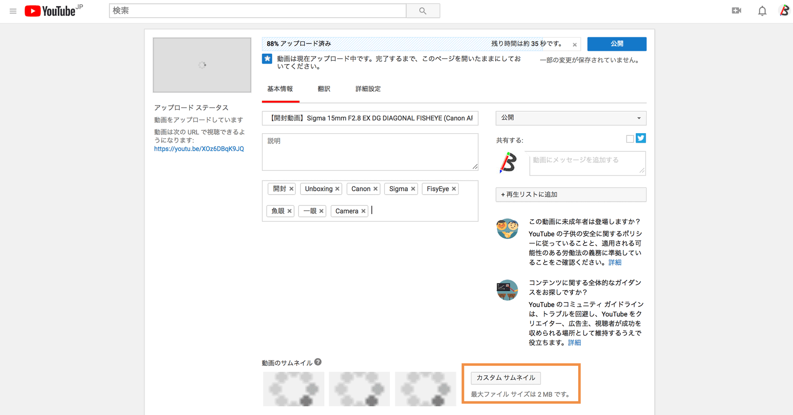Remove the 魚眼 tag
The image size is (793, 415).
pos(289,211)
